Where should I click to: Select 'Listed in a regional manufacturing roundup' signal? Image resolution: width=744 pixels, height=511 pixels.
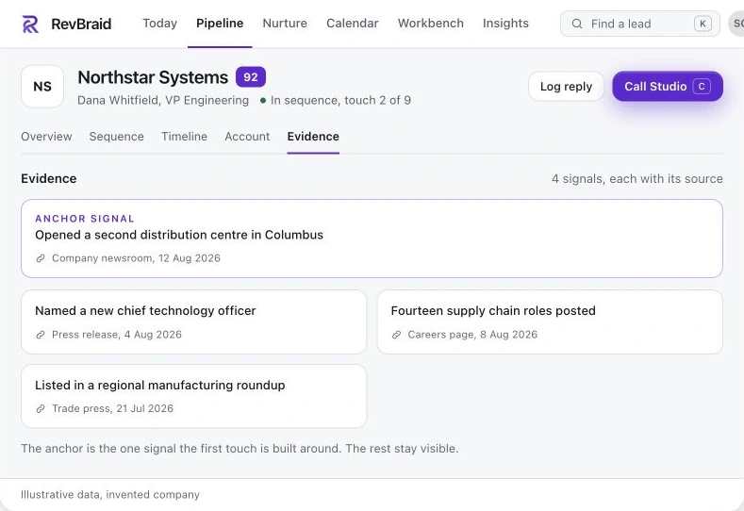(x=160, y=386)
